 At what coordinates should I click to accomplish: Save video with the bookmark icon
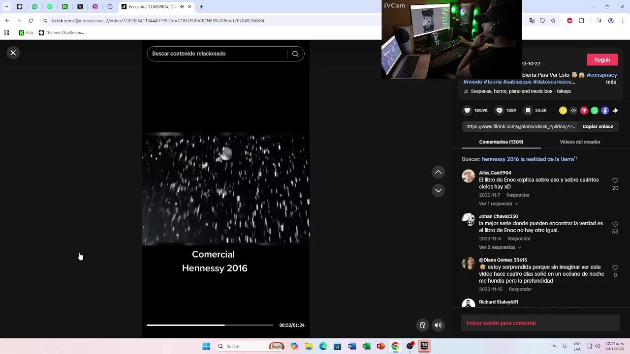click(x=528, y=111)
